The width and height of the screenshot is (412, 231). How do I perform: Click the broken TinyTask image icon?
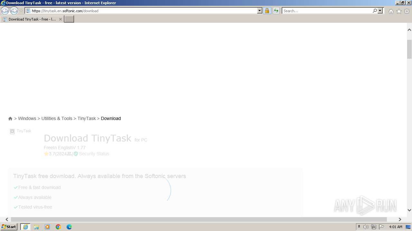pos(12,131)
